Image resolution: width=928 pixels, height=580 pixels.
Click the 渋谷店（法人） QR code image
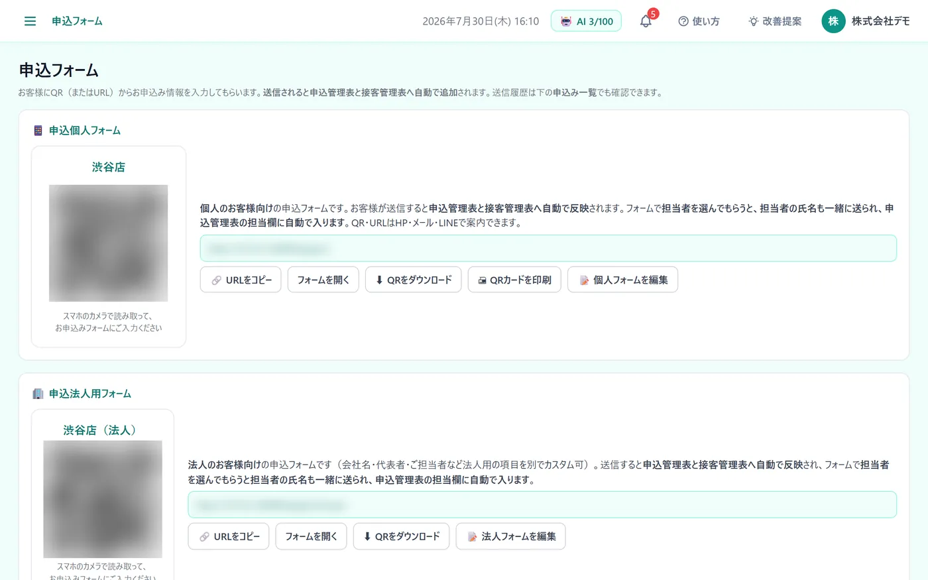[x=103, y=499]
